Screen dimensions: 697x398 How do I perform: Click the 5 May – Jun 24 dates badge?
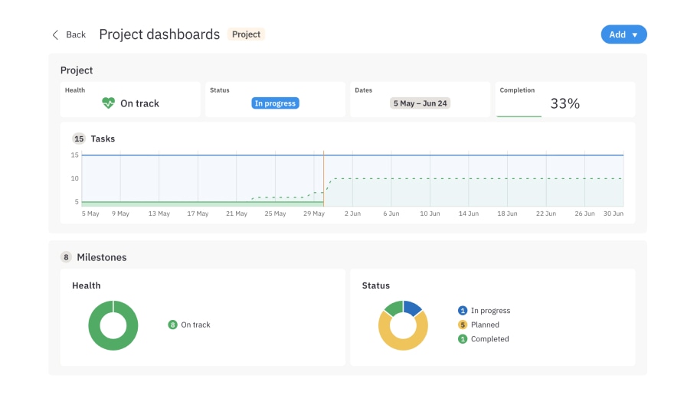(x=420, y=103)
